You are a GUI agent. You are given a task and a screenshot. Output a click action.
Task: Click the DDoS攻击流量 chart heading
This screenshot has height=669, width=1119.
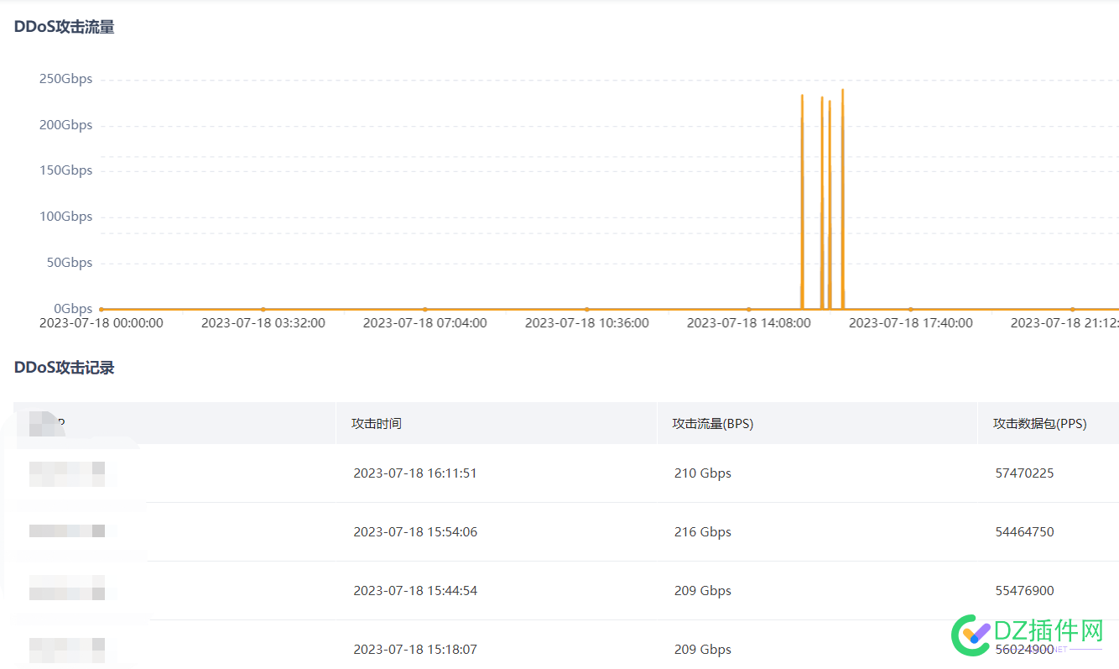[65, 27]
